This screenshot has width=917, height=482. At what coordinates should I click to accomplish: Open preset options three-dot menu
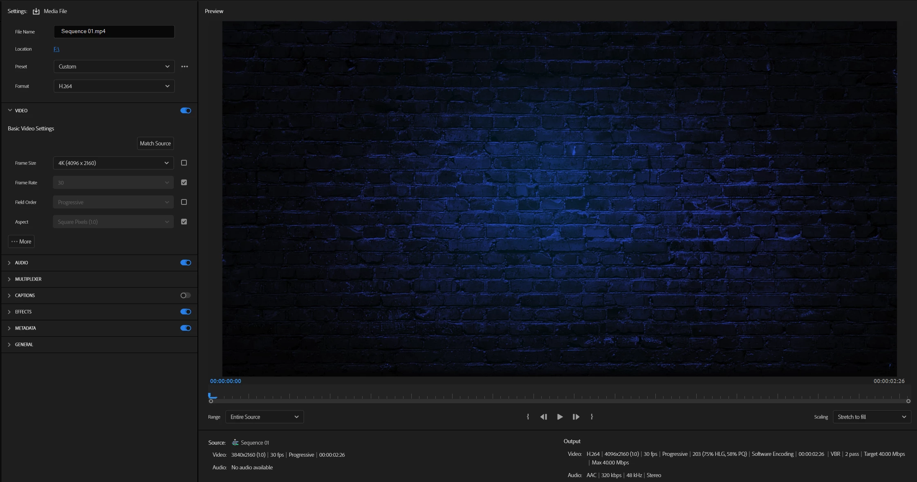[x=185, y=67]
